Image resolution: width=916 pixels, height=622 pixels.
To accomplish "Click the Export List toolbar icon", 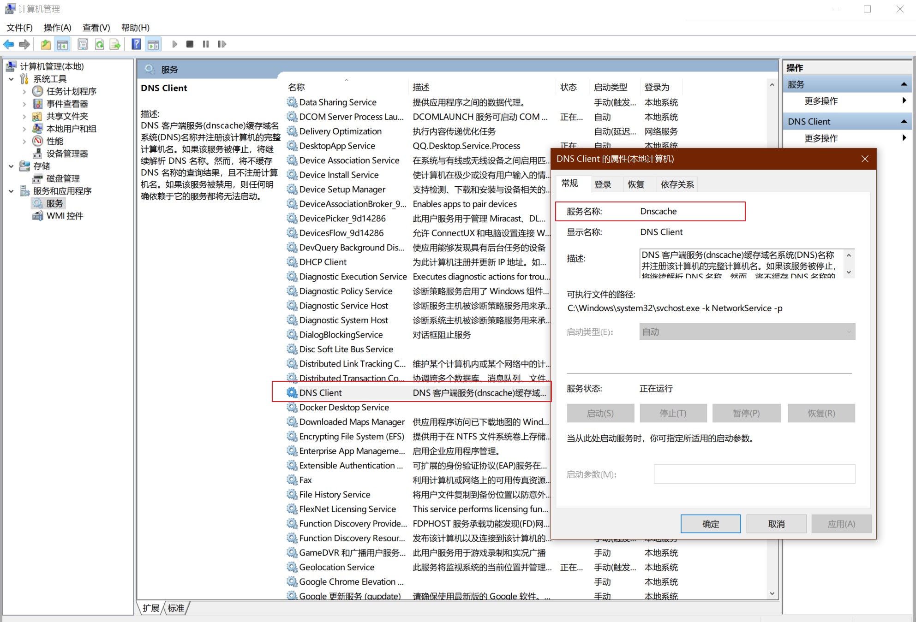I will click(x=115, y=44).
